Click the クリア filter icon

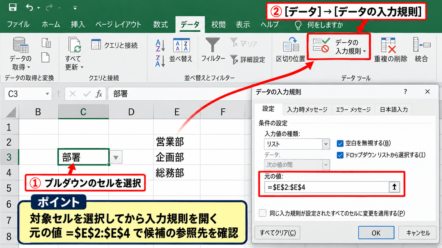pos(234,42)
